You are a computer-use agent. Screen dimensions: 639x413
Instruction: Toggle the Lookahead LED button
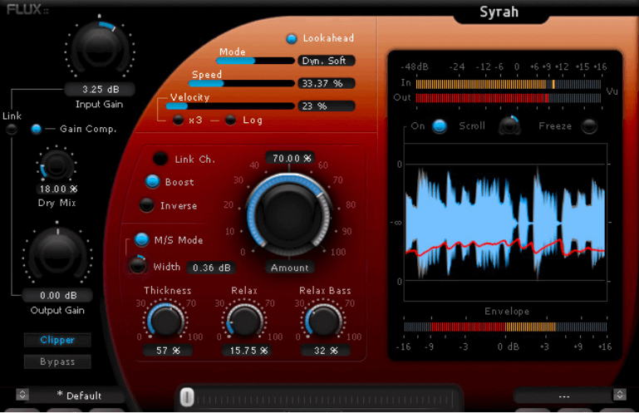[x=291, y=39]
